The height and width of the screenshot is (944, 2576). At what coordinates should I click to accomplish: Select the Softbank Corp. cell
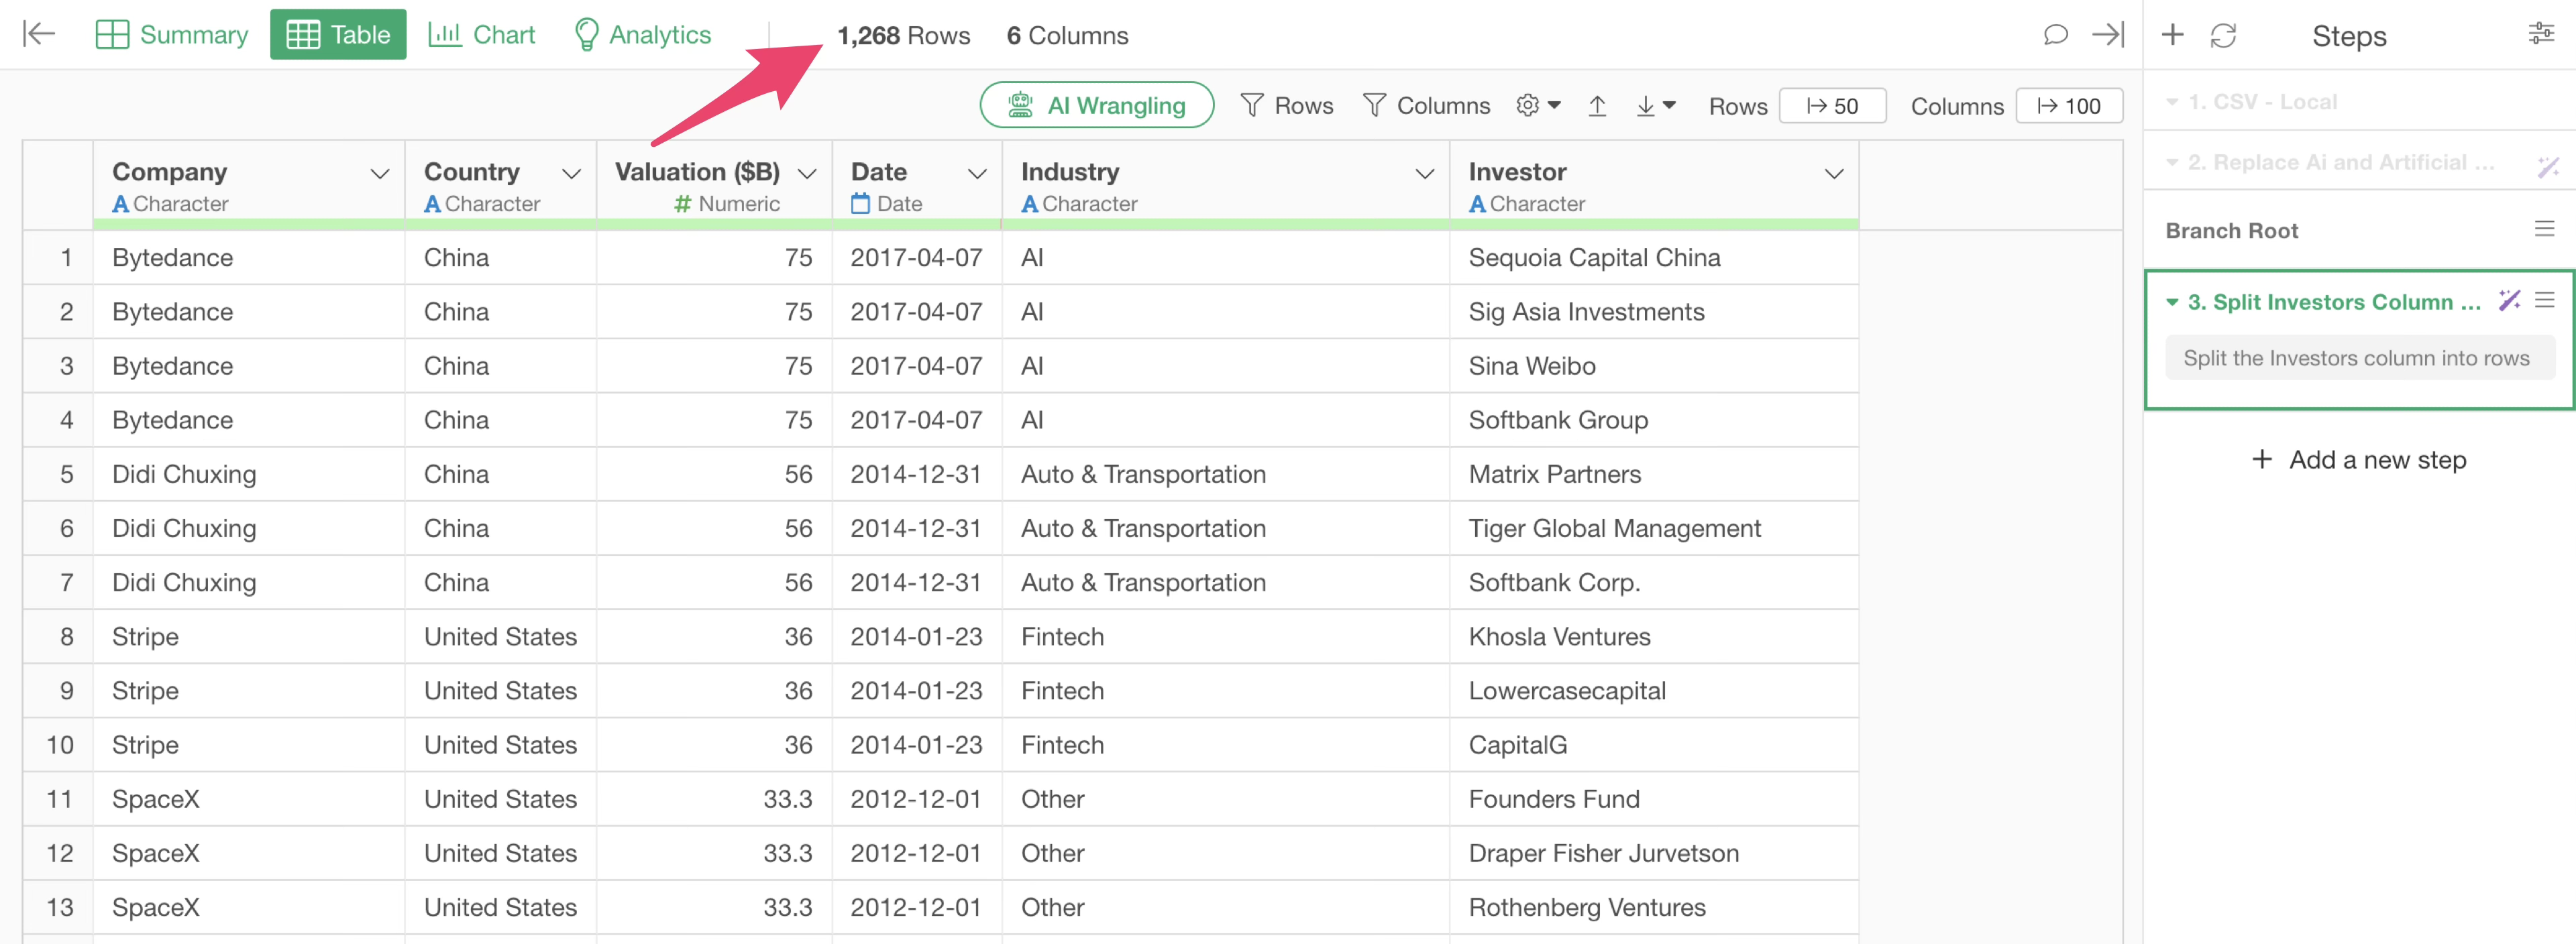coord(1653,583)
